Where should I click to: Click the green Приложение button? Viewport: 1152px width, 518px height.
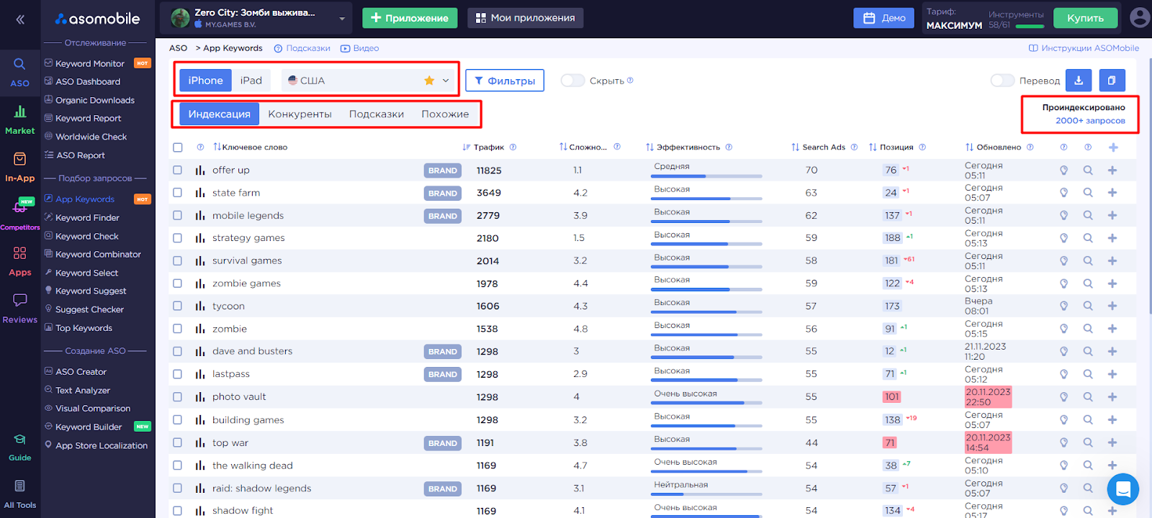410,18
